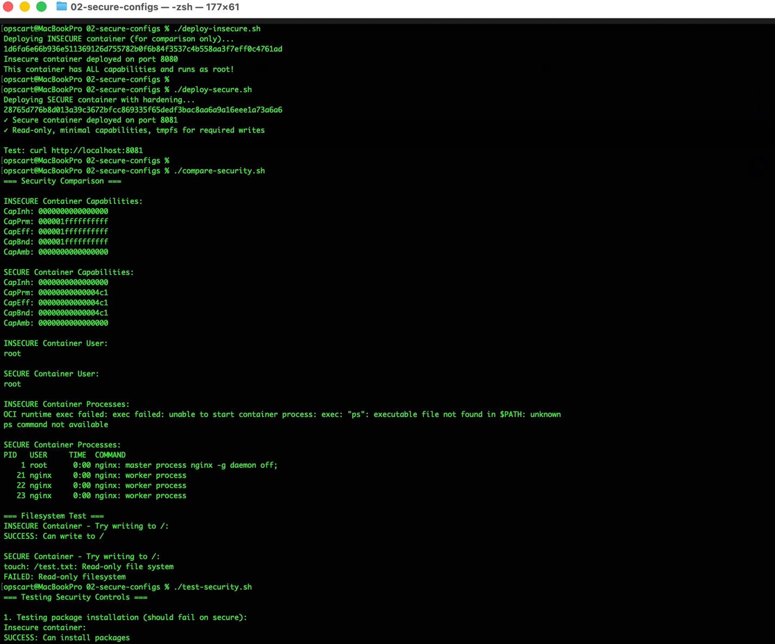Click '=== Security Comparison ===' heading
This screenshot has width=775, height=644.
[x=62, y=181]
